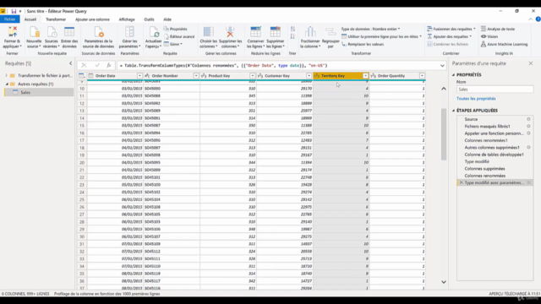The width and height of the screenshot is (541, 304).
Task: Open Fusionner des requêtes
Action: tap(451, 29)
